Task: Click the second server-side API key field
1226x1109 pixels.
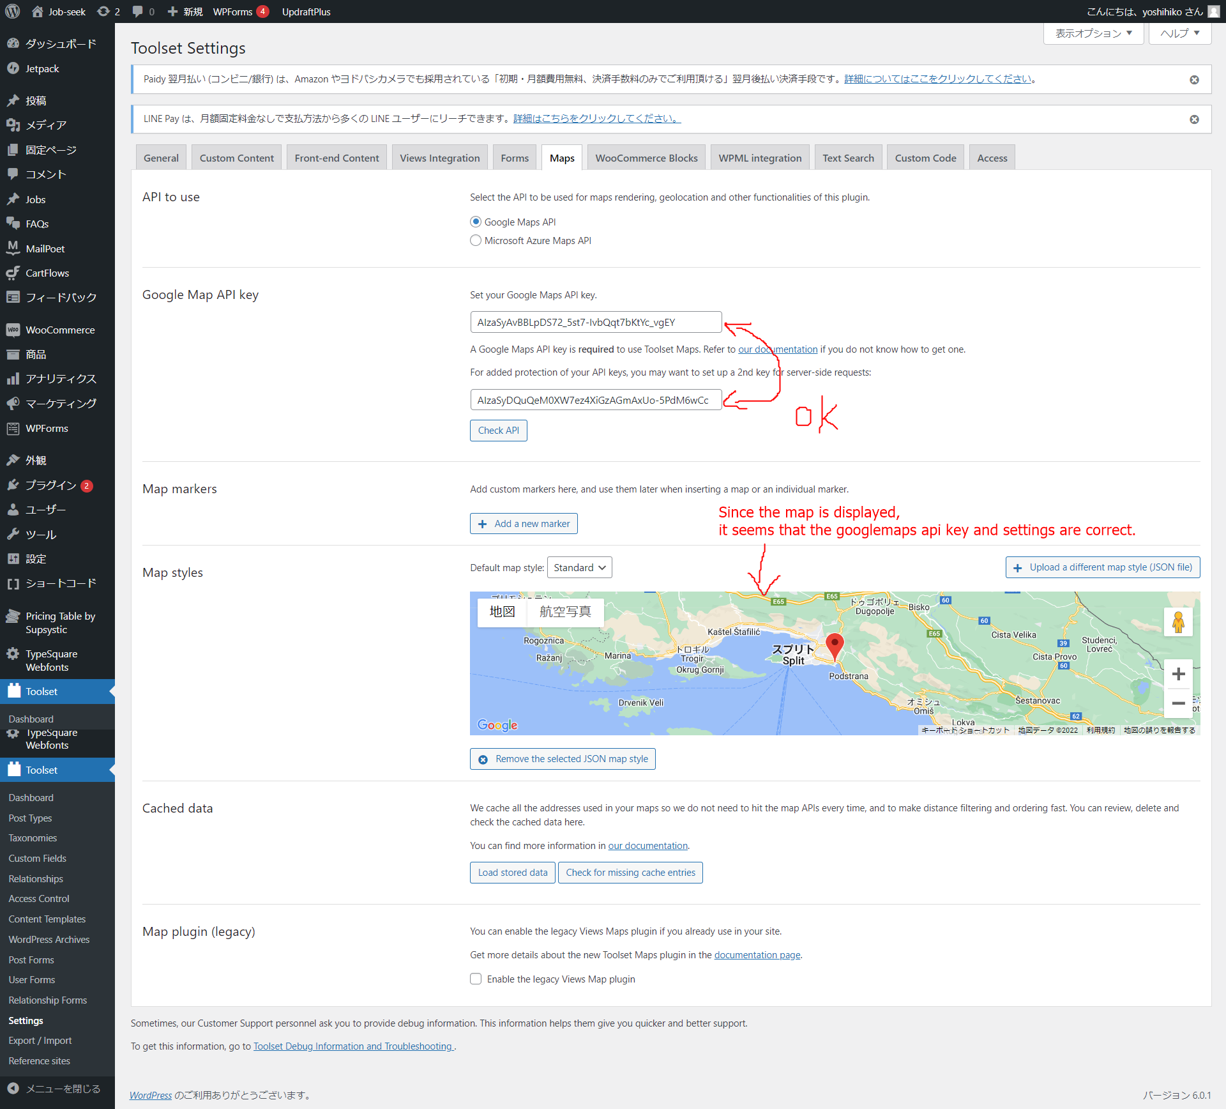Action: [596, 400]
